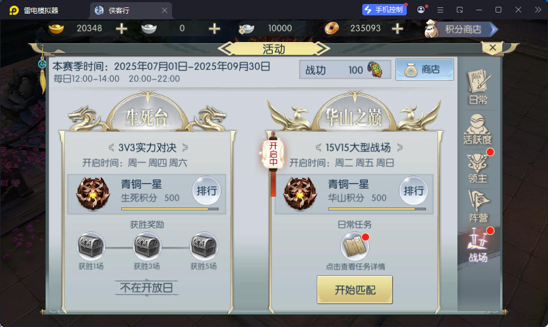Viewport: 548px width, 327px height.
Task: Open the 获胜5场 reward chest
Action: [204, 246]
